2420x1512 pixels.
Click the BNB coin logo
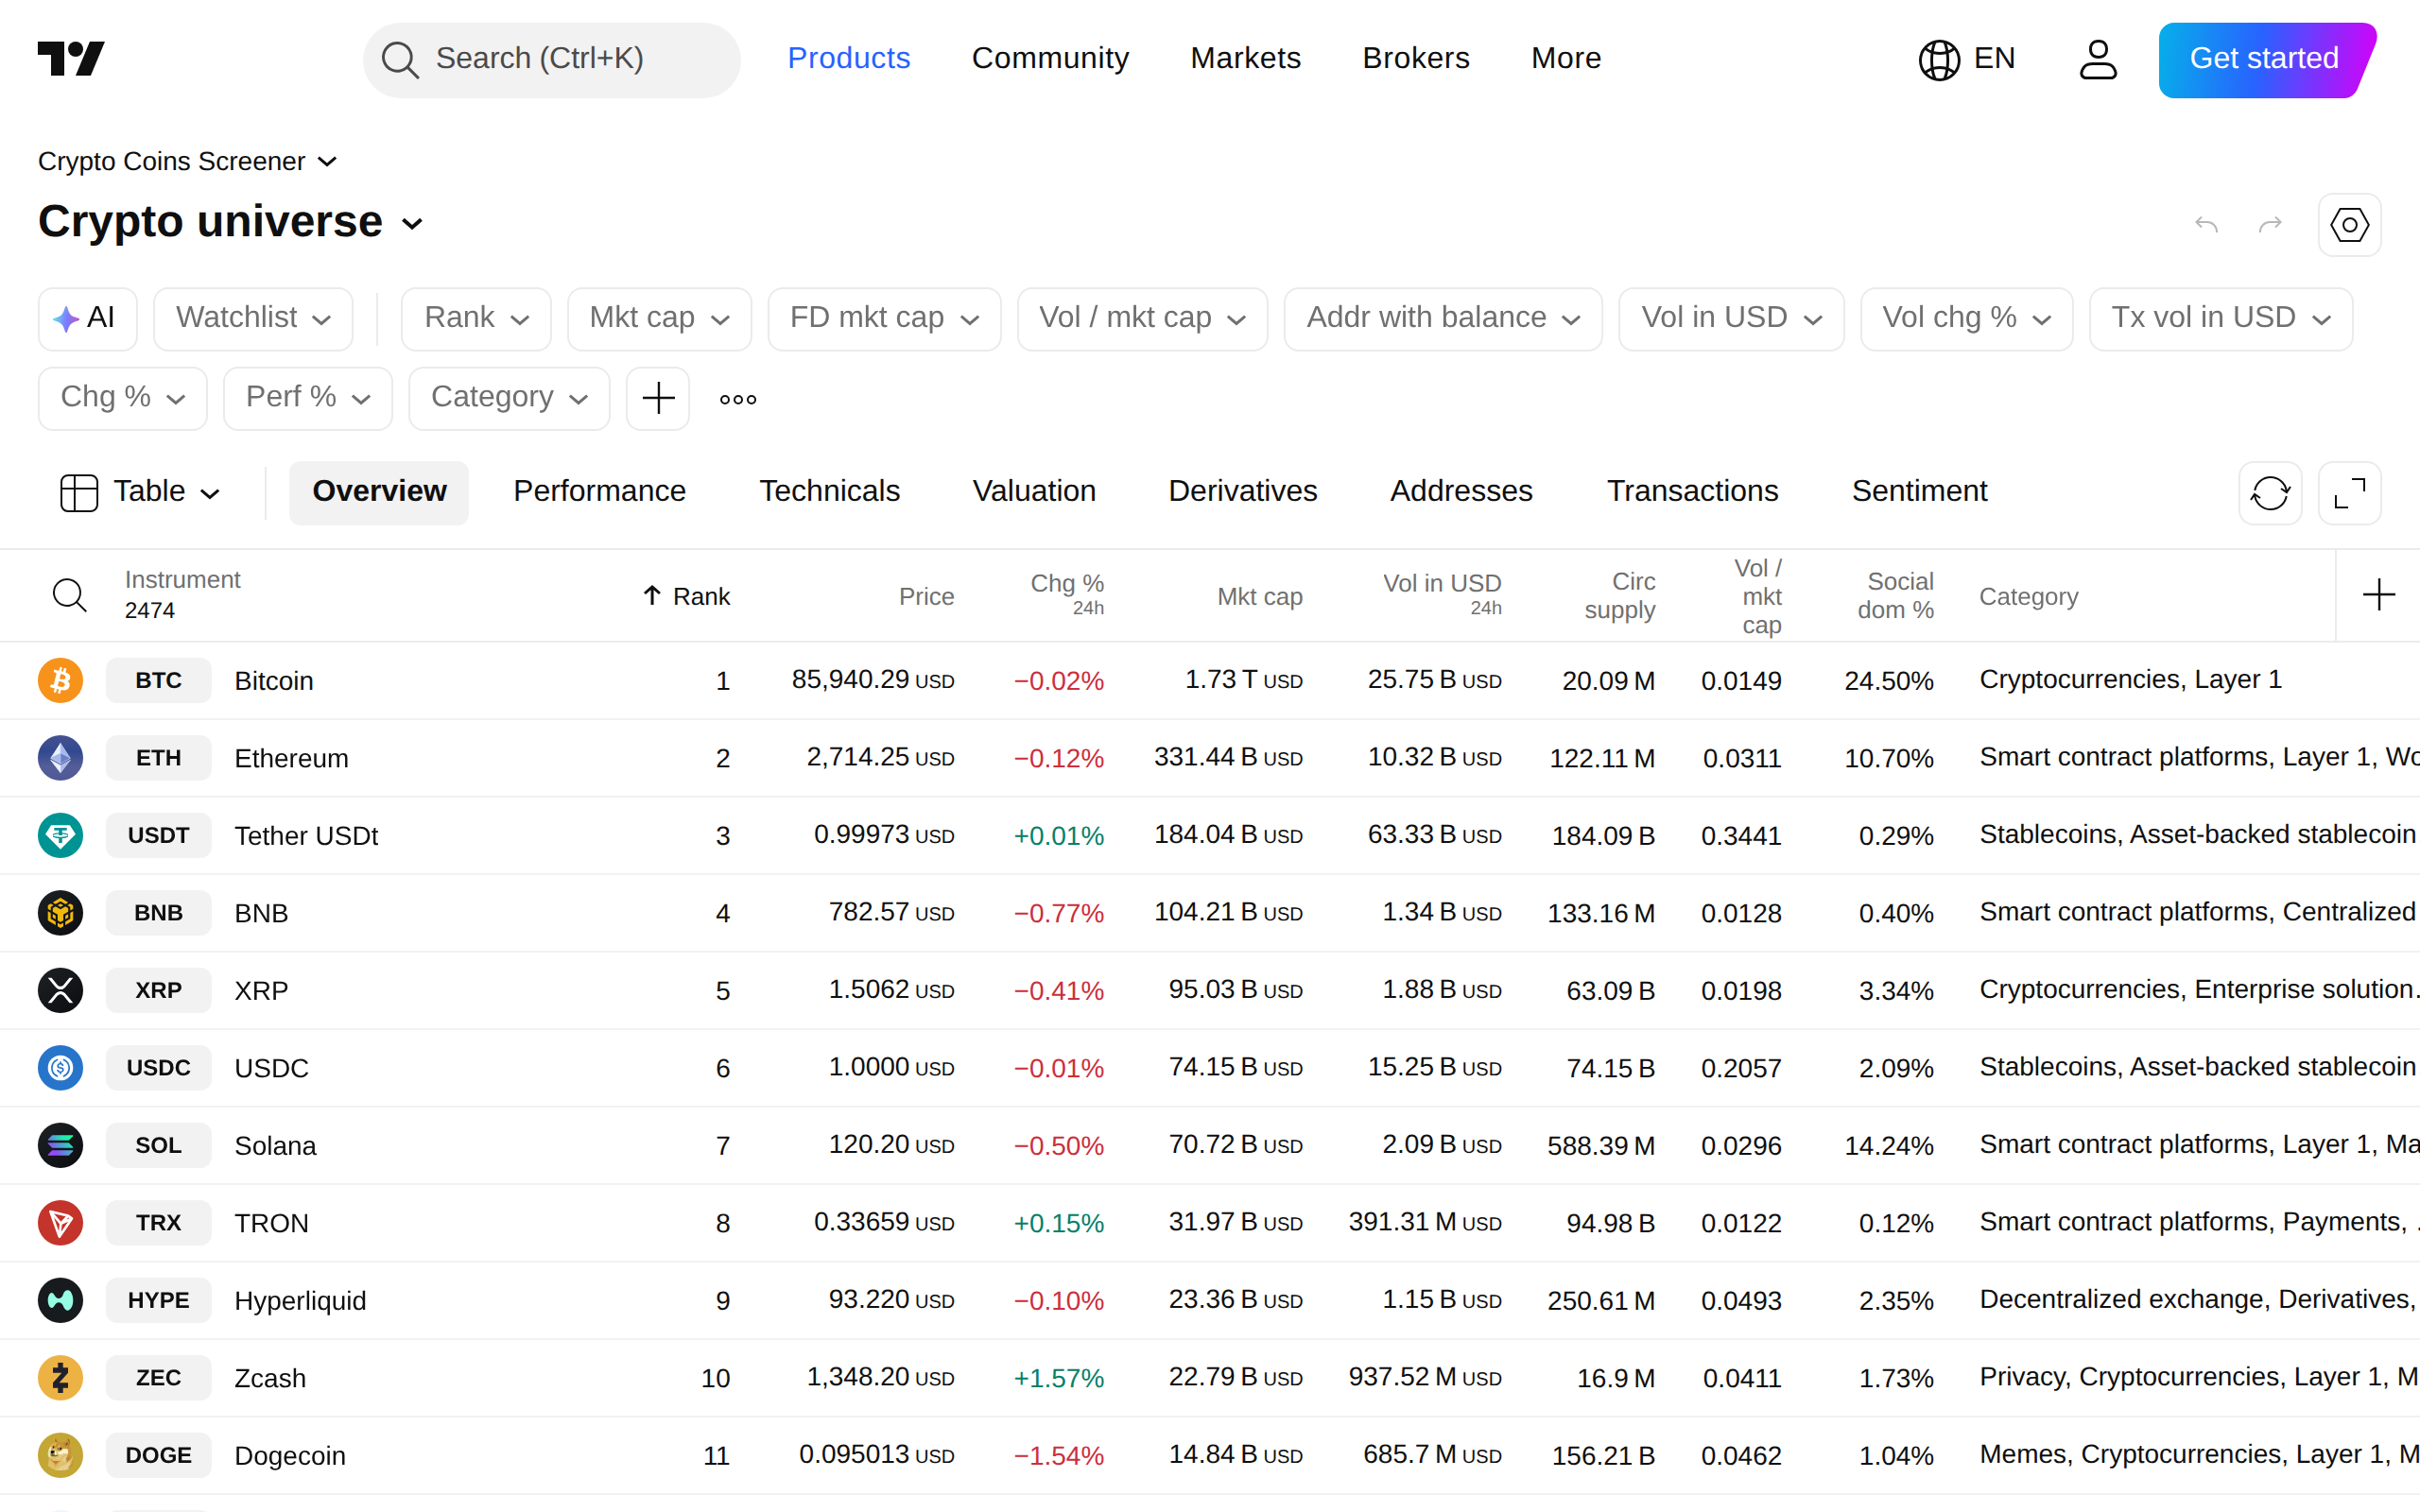click(60, 913)
